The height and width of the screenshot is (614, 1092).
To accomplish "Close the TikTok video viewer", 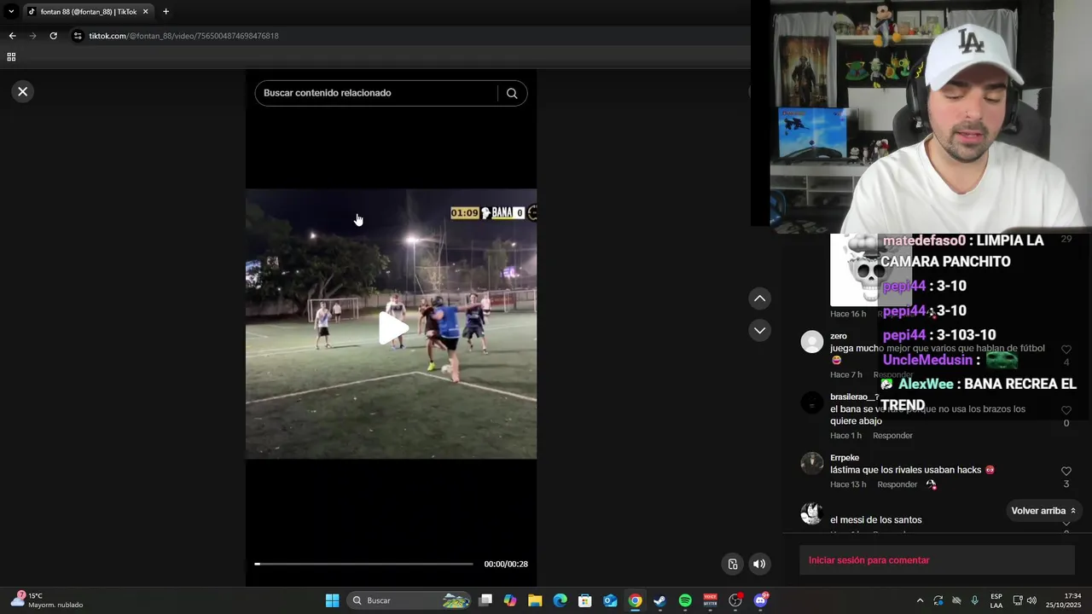I will tap(23, 91).
